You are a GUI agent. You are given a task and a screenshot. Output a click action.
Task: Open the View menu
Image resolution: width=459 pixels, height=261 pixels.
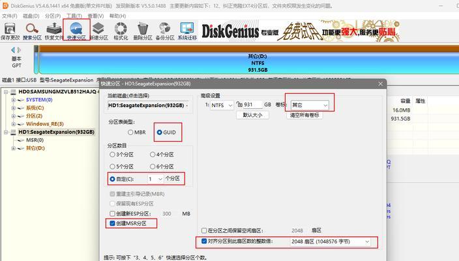point(96,16)
